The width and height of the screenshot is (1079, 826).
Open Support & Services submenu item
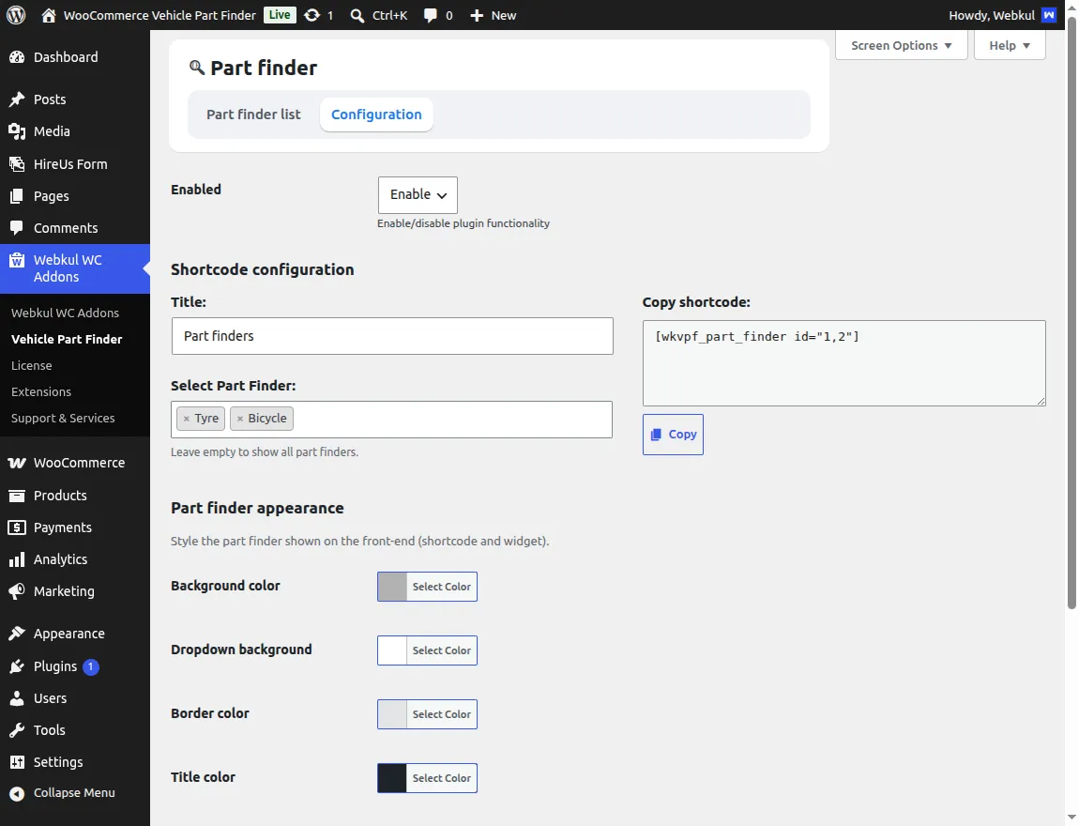point(63,418)
